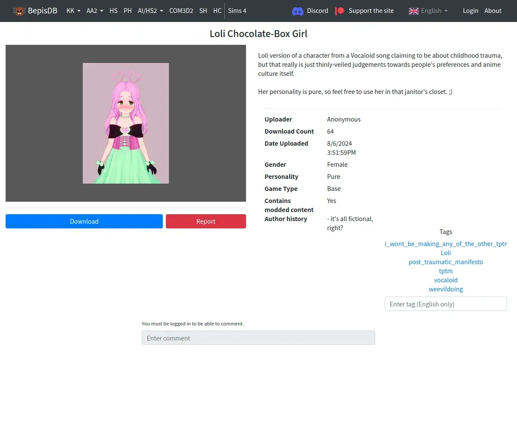Click the Uploader value Anonymous
Screen dimensions: 517x431
click(344, 119)
